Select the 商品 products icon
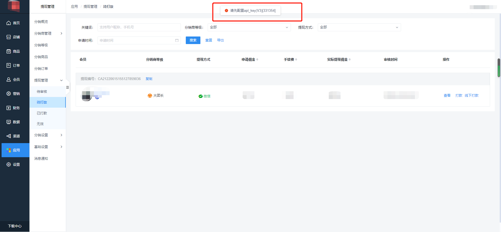 coord(9,51)
